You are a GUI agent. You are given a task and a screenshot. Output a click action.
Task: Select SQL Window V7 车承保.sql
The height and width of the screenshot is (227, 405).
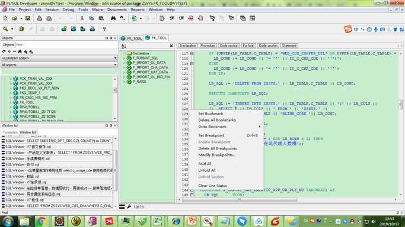(x=57, y=182)
